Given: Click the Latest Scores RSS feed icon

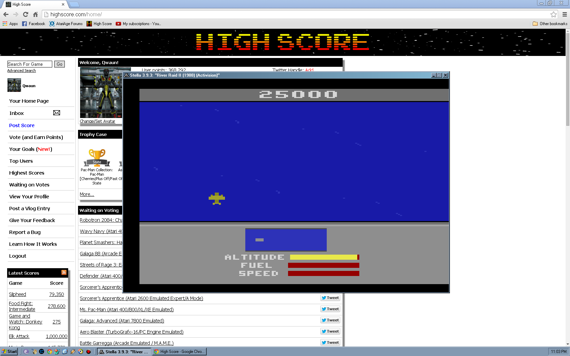Looking at the screenshot, I should 64,273.
